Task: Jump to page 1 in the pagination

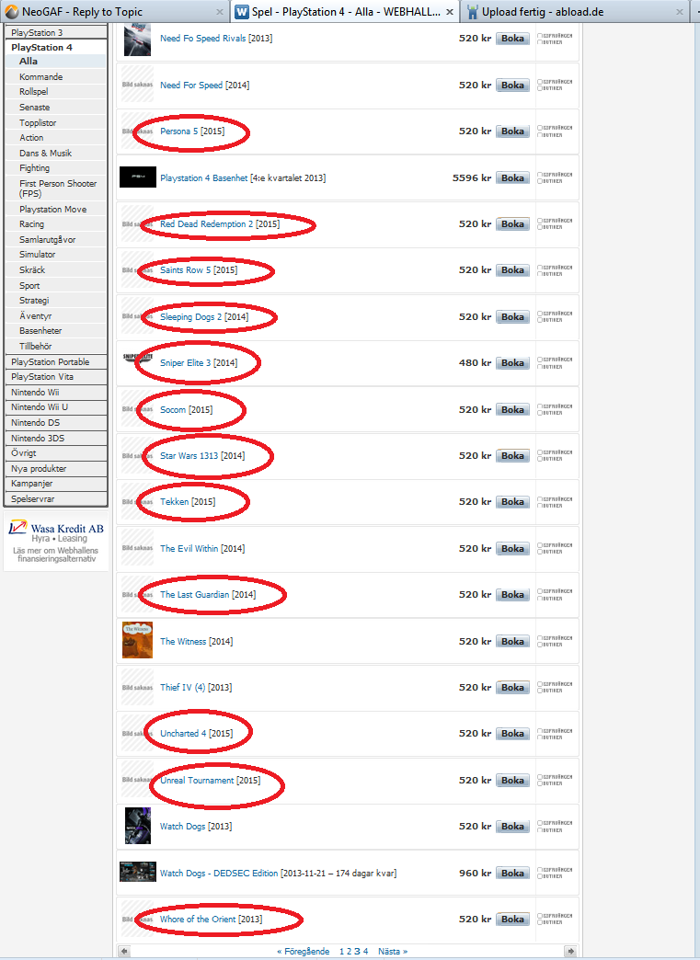Action: 342,951
